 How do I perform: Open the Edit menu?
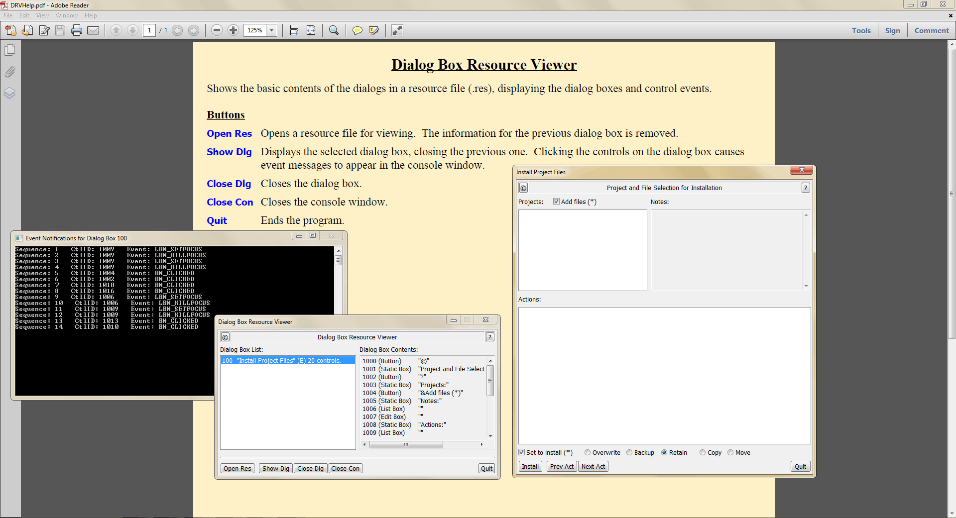point(24,15)
